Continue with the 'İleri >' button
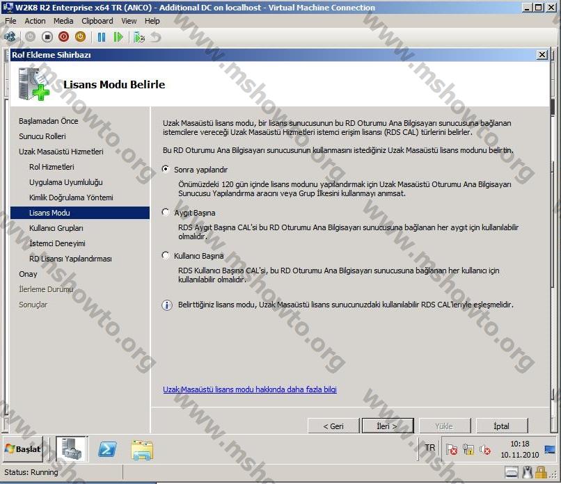 click(388, 426)
